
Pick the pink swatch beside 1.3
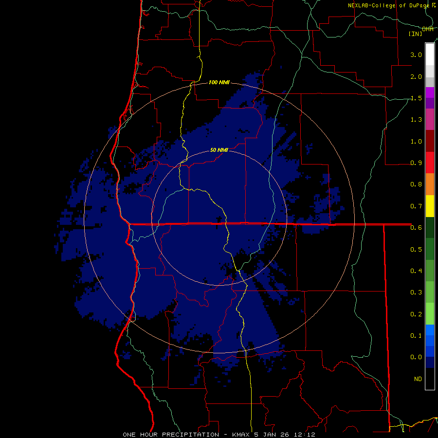(430, 119)
